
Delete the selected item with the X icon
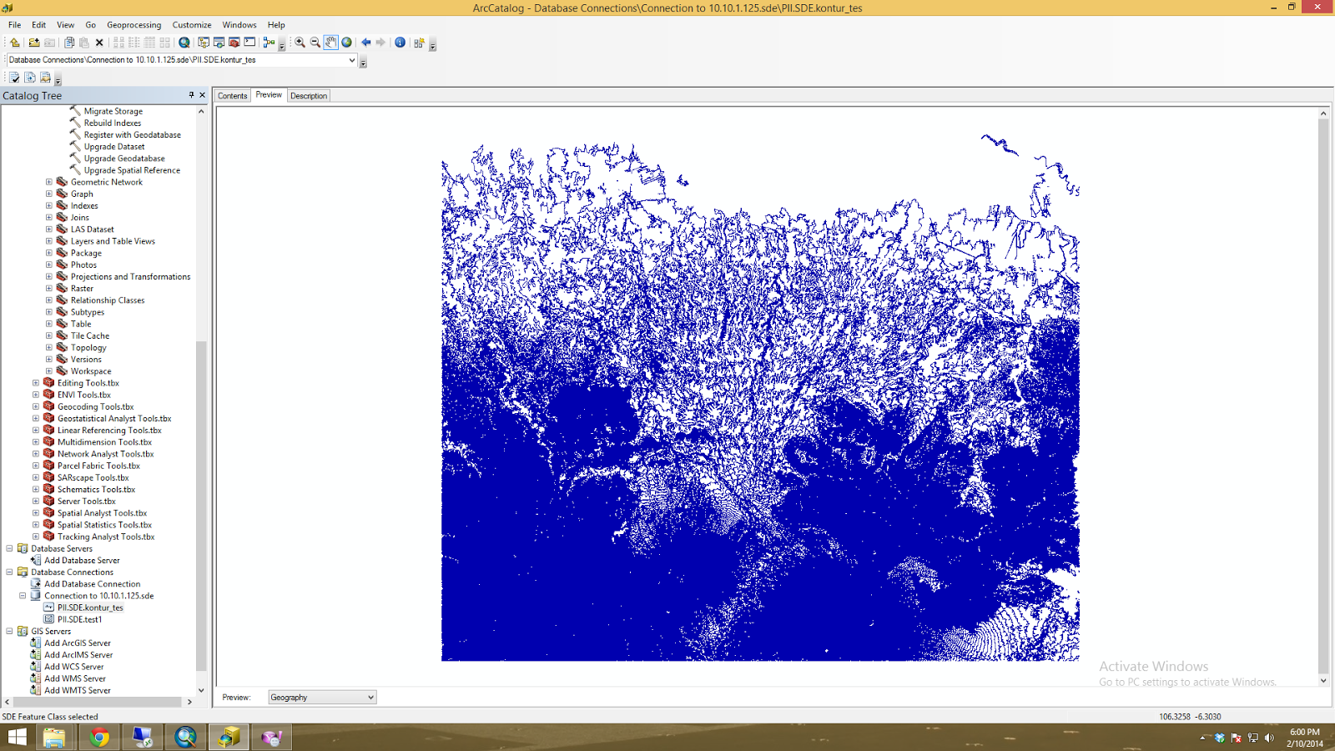tap(98, 42)
